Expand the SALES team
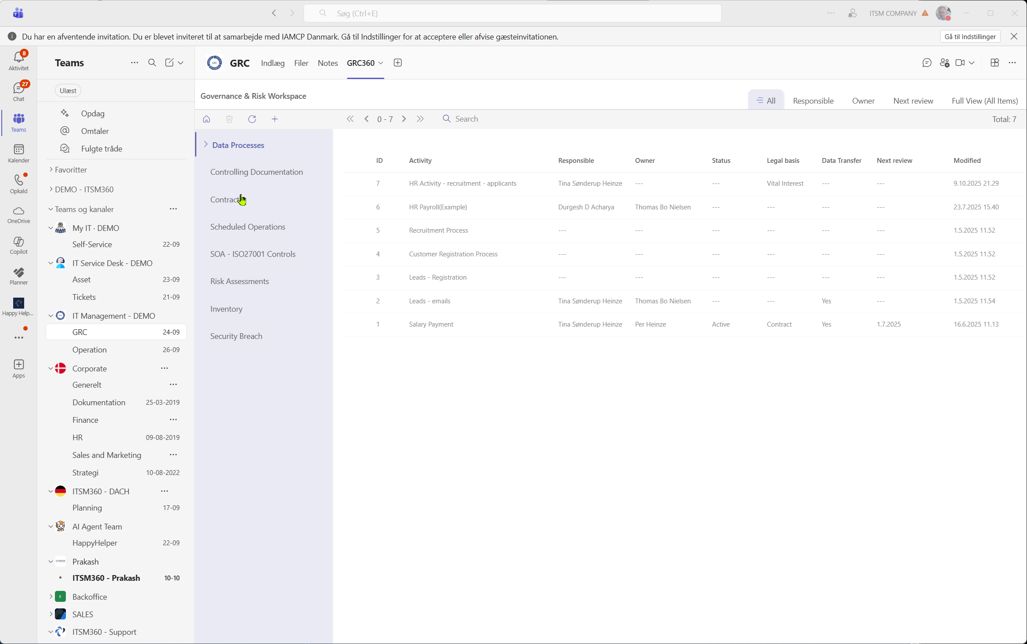Viewport: 1027px width, 644px height. [51, 614]
